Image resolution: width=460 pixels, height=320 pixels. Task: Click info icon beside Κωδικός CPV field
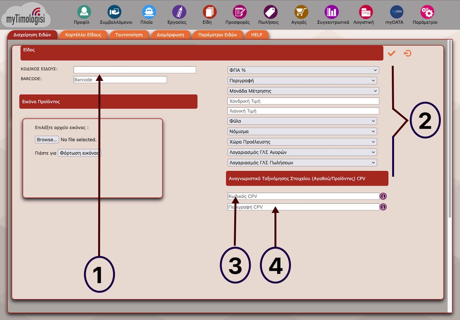point(383,196)
